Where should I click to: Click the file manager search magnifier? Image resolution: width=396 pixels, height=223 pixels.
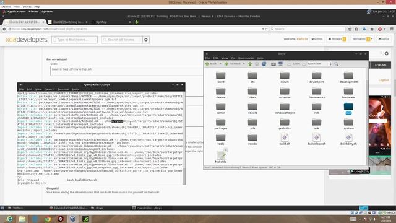[336, 64]
